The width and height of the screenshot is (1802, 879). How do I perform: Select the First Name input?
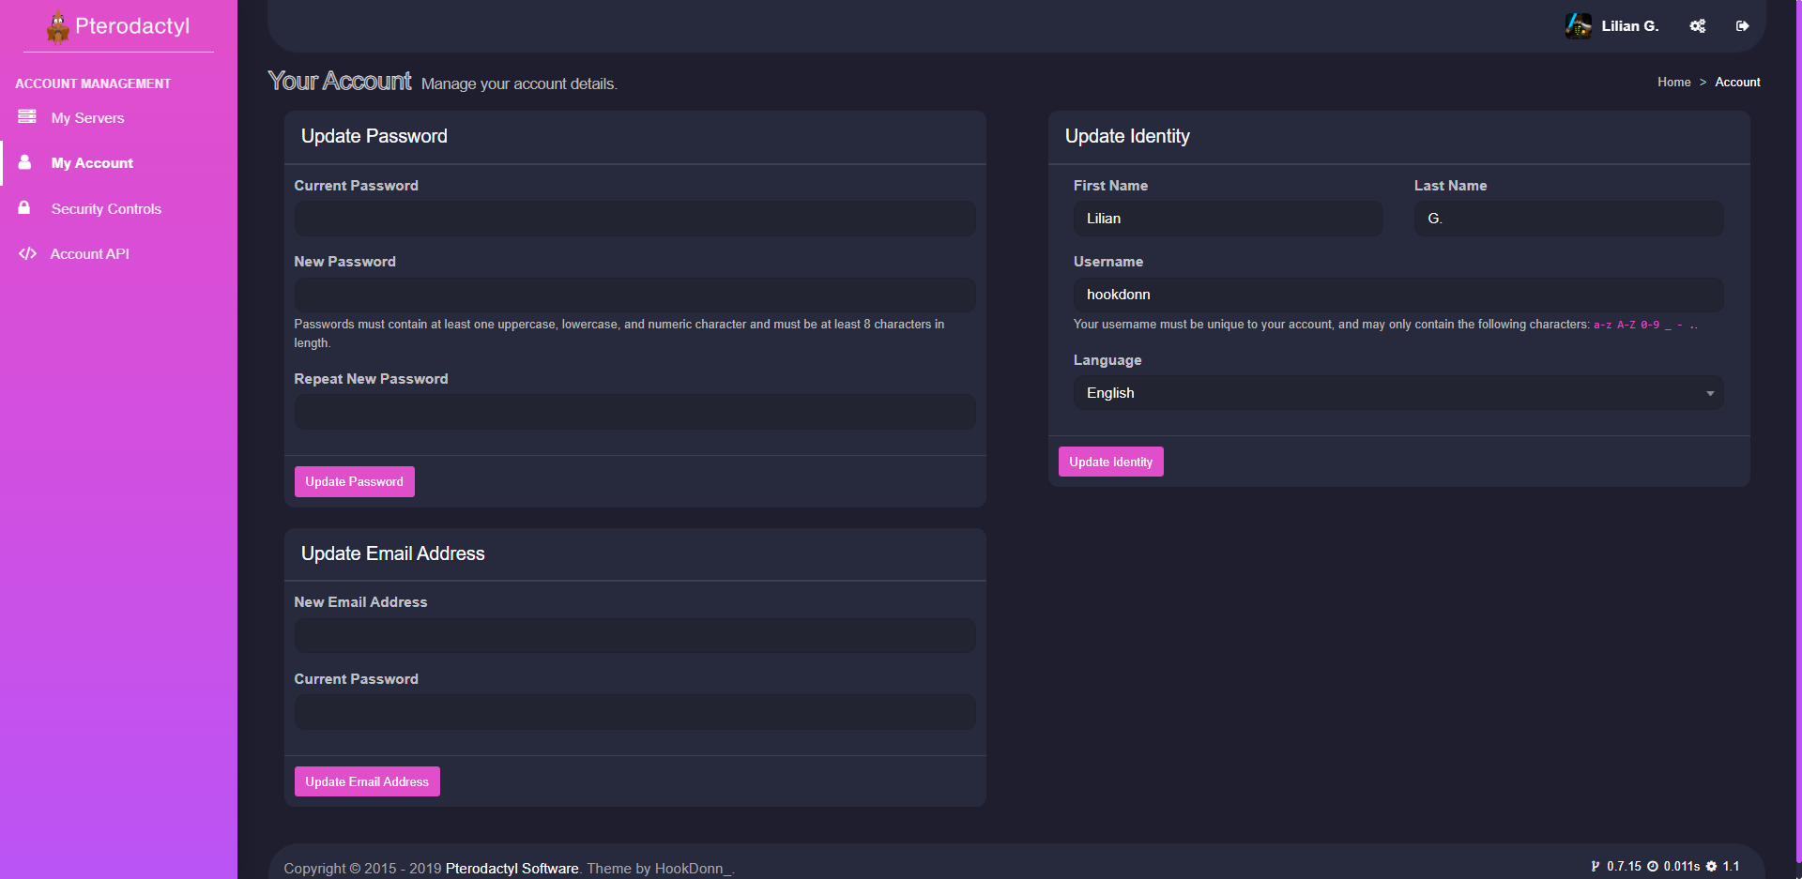[x=1227, y=219]
